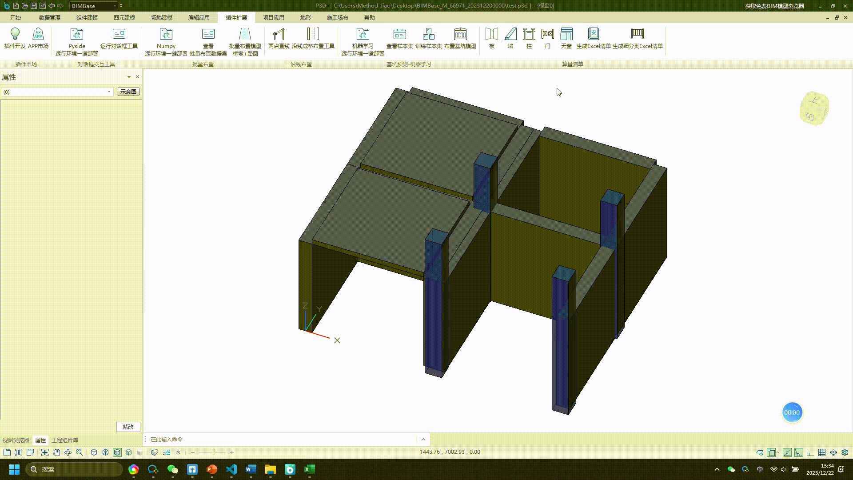Select the pan hand tool
853x480 pixels.
click(x=56, y=452)
